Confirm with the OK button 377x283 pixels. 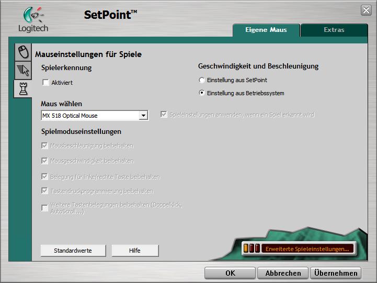click(230, 273)
